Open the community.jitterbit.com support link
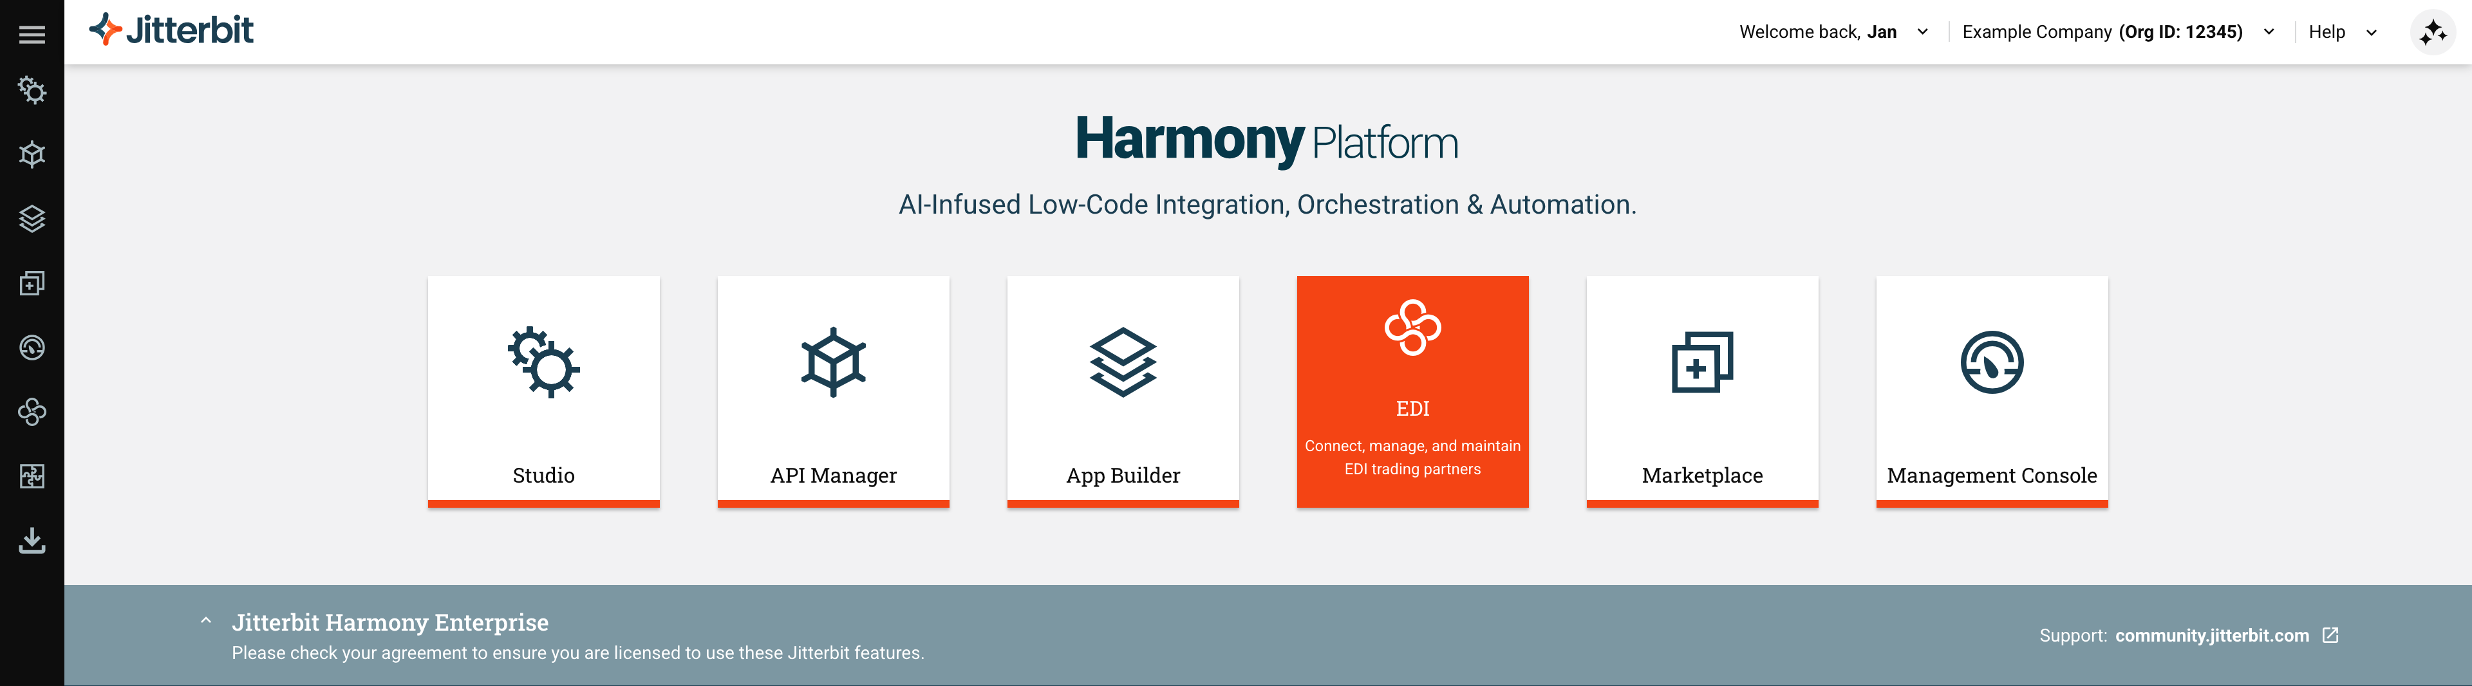The image size is (2472, 686). [x=2212, y=635]
